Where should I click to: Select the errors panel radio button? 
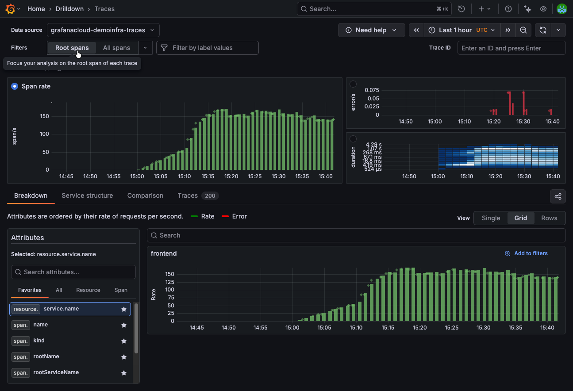coord(353,84)
